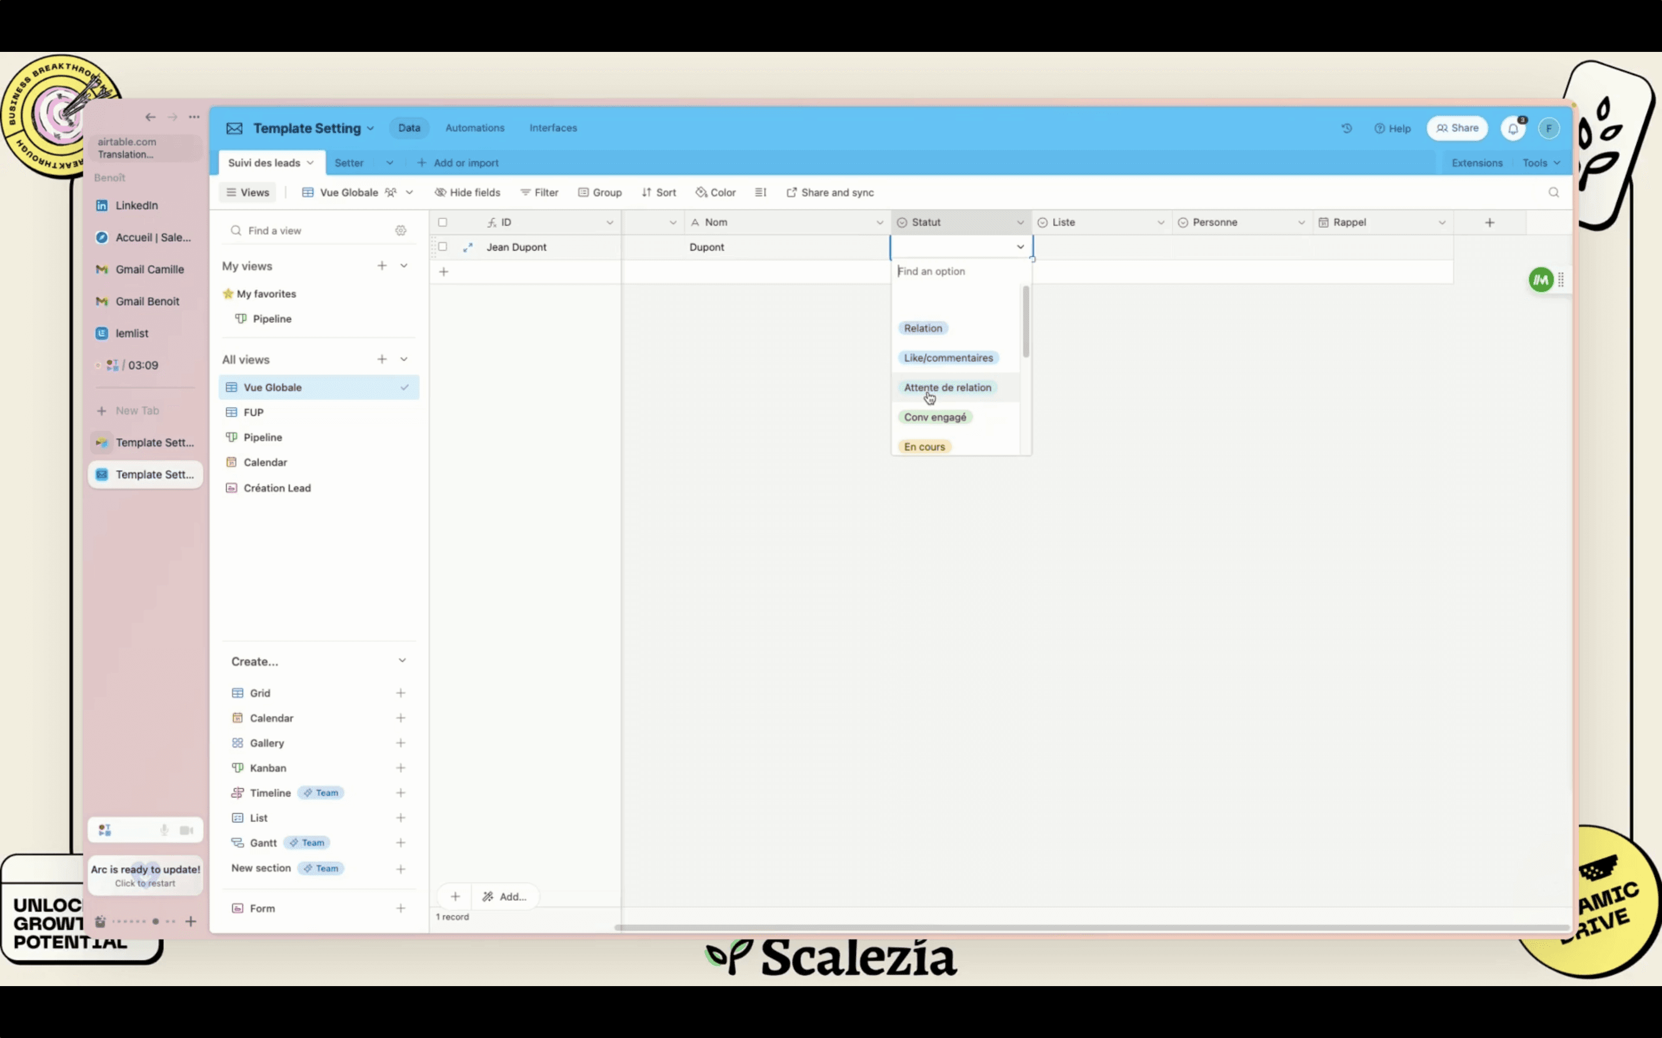Expand the Jean Dupont record

467,247
